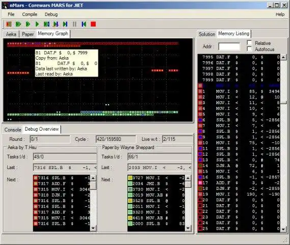This screenshot has height=245, width=290.
Task: Click blue marker beside address 6 SPL.B row
Action: tap(200, 120)
